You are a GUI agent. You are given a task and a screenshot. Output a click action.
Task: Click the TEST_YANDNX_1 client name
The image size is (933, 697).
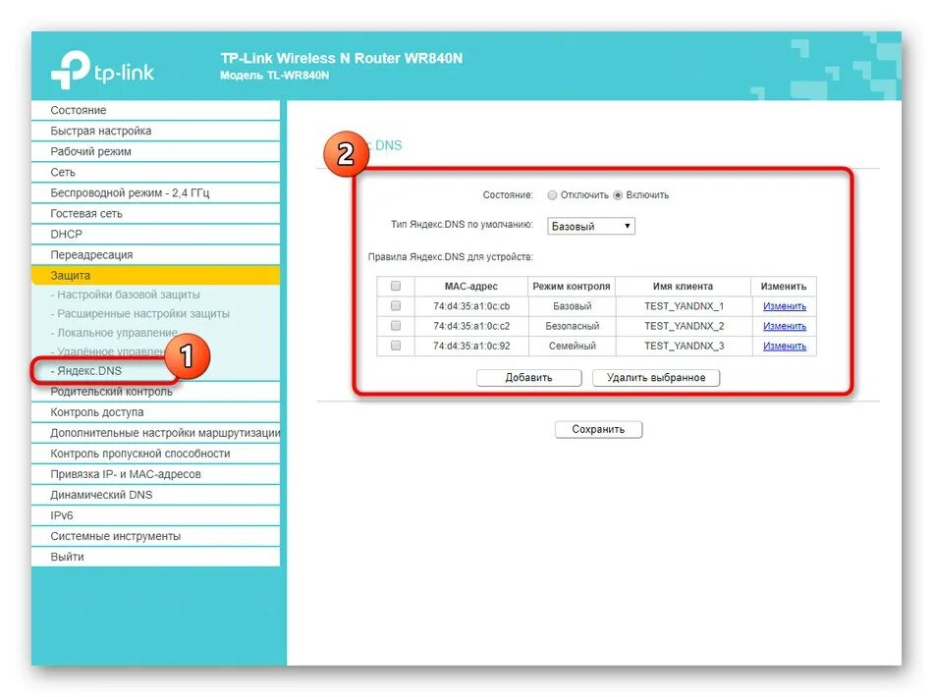[x=685, y=306]
